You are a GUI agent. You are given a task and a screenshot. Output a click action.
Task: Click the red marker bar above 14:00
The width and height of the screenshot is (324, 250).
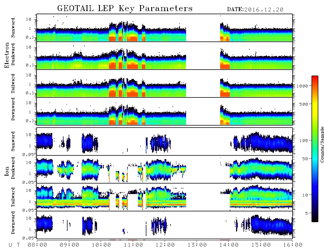(225, 240)
